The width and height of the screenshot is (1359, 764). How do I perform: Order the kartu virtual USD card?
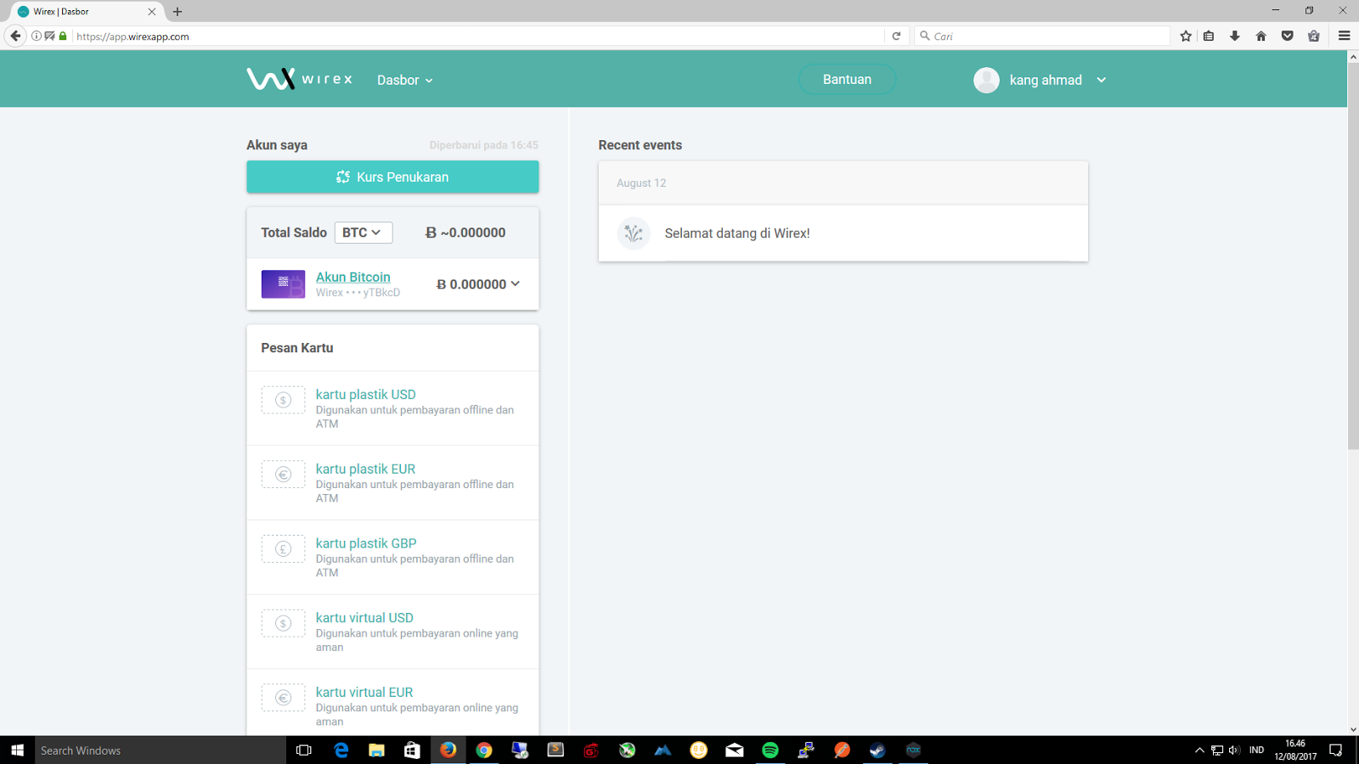[364, 618]
